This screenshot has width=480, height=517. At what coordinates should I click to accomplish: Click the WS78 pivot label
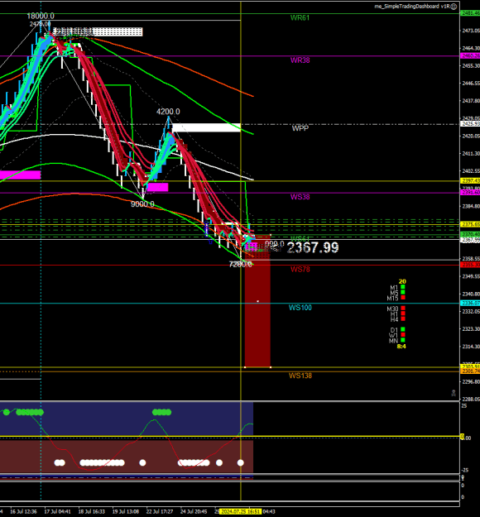(300, 270)
